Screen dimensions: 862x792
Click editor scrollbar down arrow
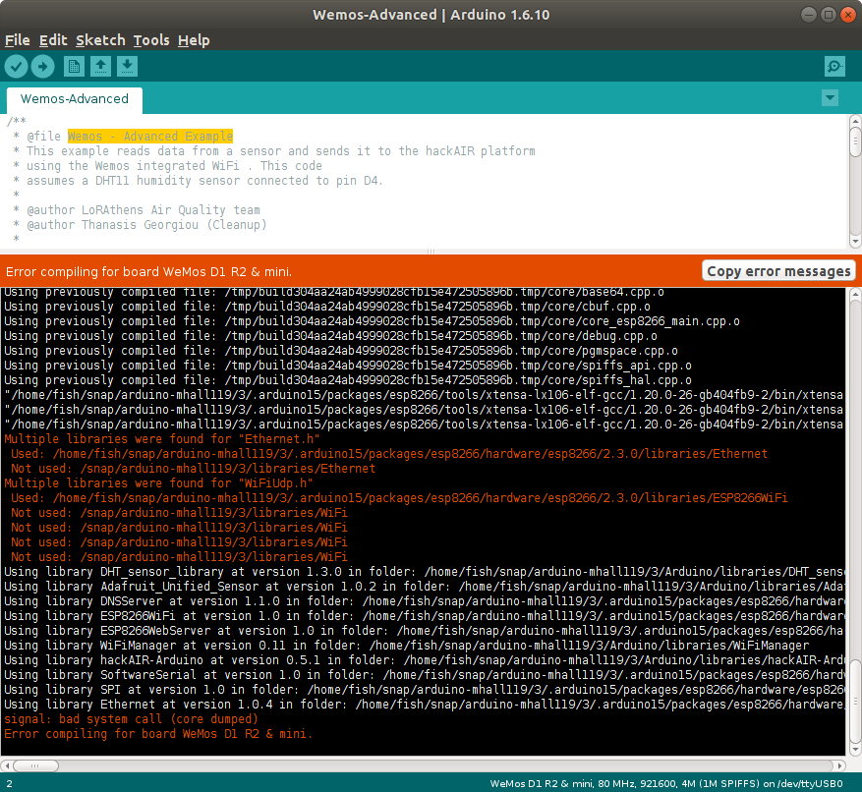coord(855,242)
